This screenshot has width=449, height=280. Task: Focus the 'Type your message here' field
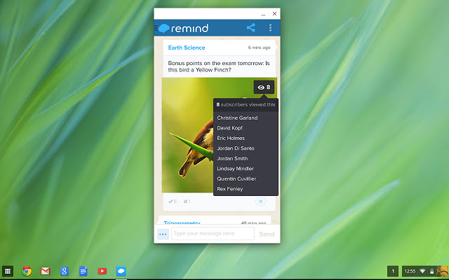pos(213,234)
